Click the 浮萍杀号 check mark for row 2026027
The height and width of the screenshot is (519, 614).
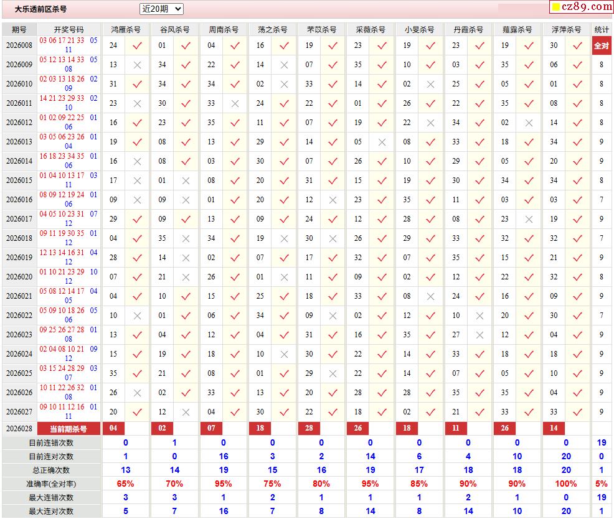click(578, 412)
